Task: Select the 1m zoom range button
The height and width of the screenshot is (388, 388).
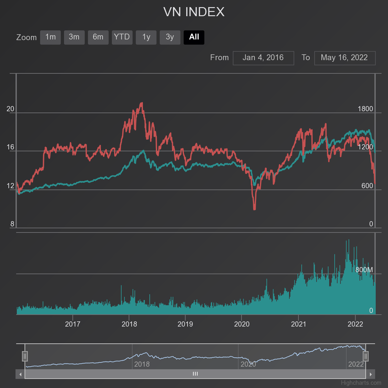Action: coord(50,37)
